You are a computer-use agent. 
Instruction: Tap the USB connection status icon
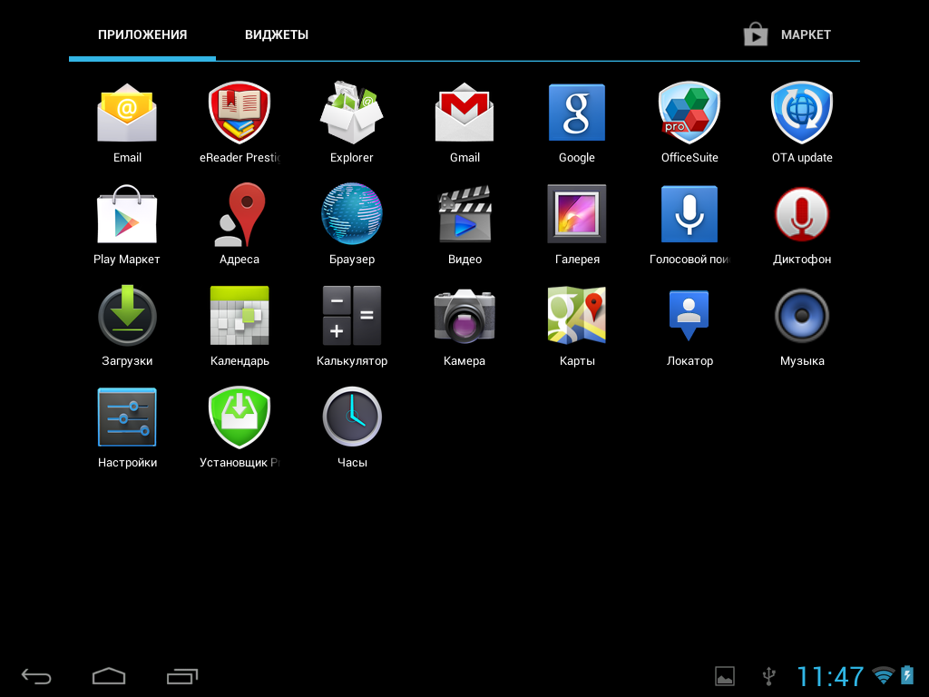coord(768,676)
